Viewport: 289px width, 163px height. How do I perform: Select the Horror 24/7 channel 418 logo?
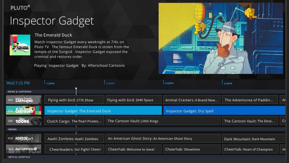point(24,138)
